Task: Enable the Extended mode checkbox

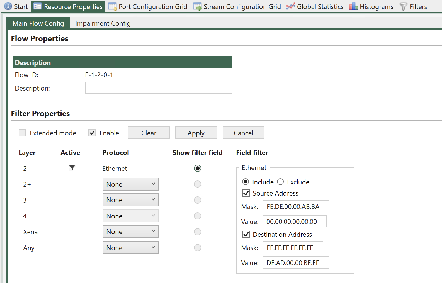Action: (x=22, y=133)
